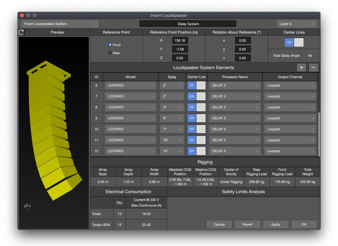
Task: Click the Apply button
Action: (x=276, y=224)
